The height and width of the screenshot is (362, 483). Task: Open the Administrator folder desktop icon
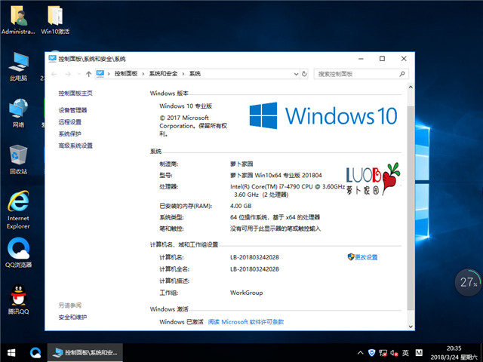tap(18, 19)
